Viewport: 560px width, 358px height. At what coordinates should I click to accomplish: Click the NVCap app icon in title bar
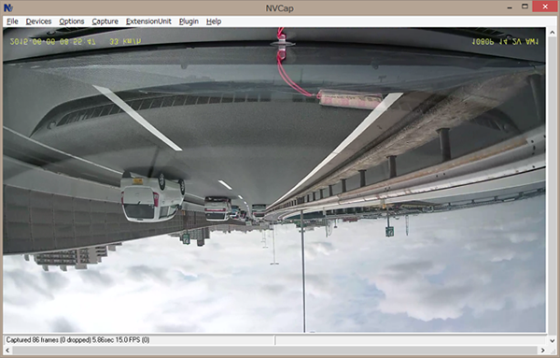(7, 7)
